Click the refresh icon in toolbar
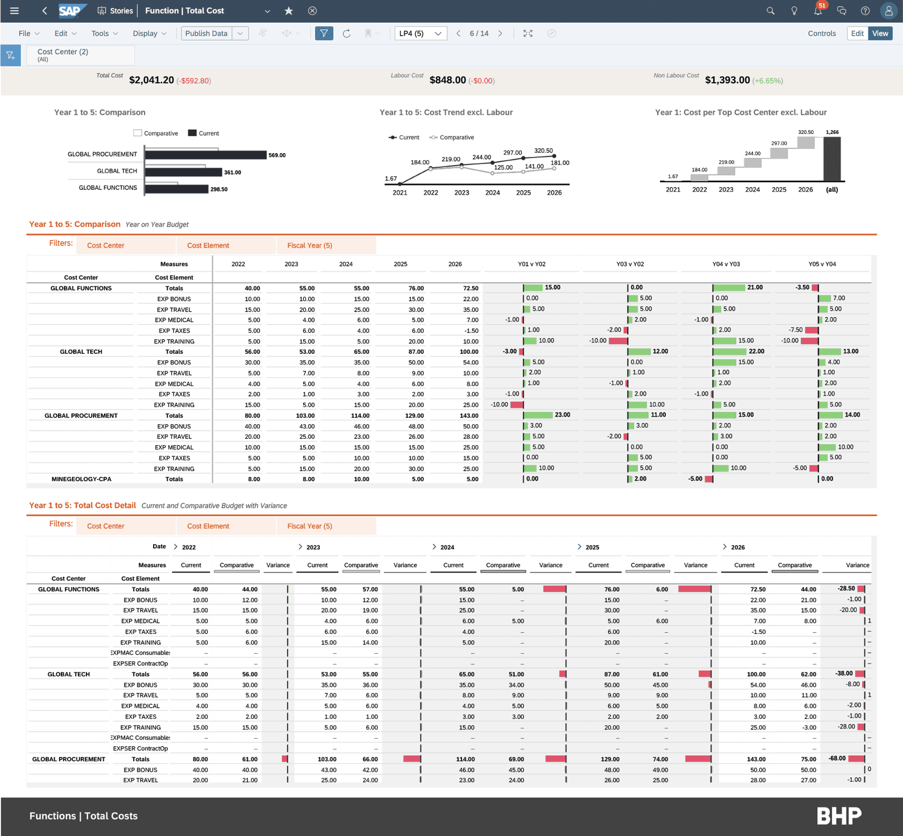Image resolution: width=903 pixels, height=836 pixels. (x=346, y=34)
